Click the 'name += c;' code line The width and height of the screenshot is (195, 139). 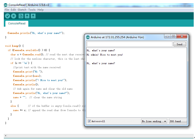[x=20, y=110]
